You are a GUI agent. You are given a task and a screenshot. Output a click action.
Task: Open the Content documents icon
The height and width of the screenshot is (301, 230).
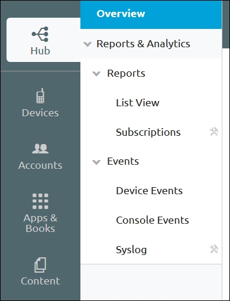click(x=40, y=265)
